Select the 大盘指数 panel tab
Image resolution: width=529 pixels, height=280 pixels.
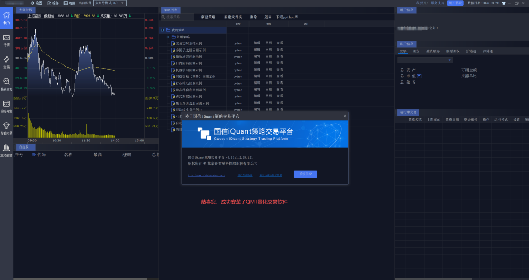pos(25,10)
